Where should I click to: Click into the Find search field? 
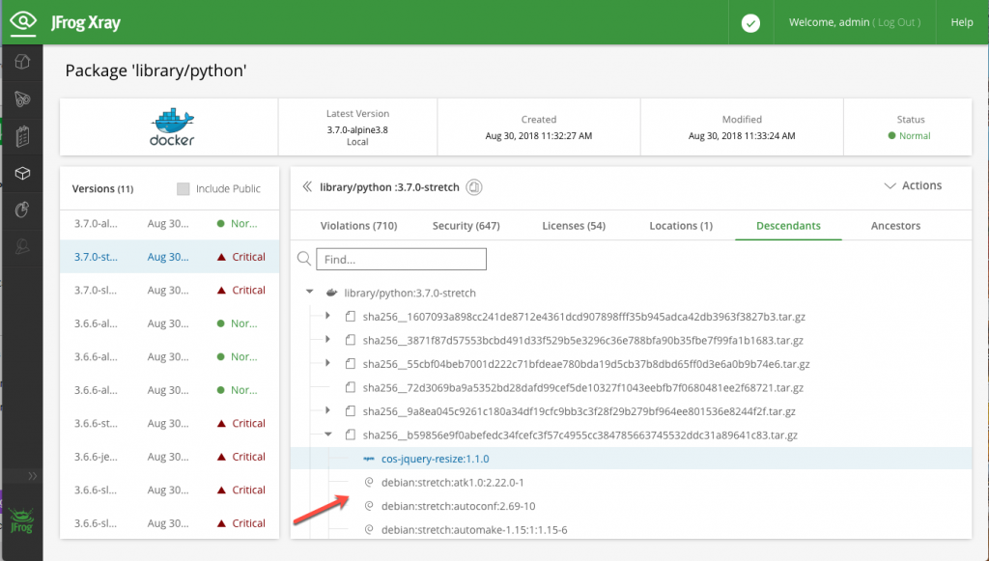click(401, 259)
